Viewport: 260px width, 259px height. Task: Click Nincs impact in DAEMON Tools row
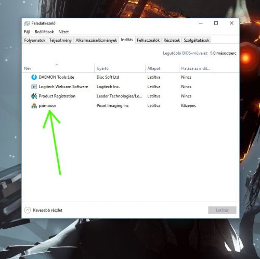click(x=186, y=77)
